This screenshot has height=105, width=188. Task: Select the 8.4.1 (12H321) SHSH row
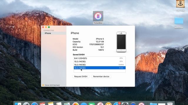[100, 58]
